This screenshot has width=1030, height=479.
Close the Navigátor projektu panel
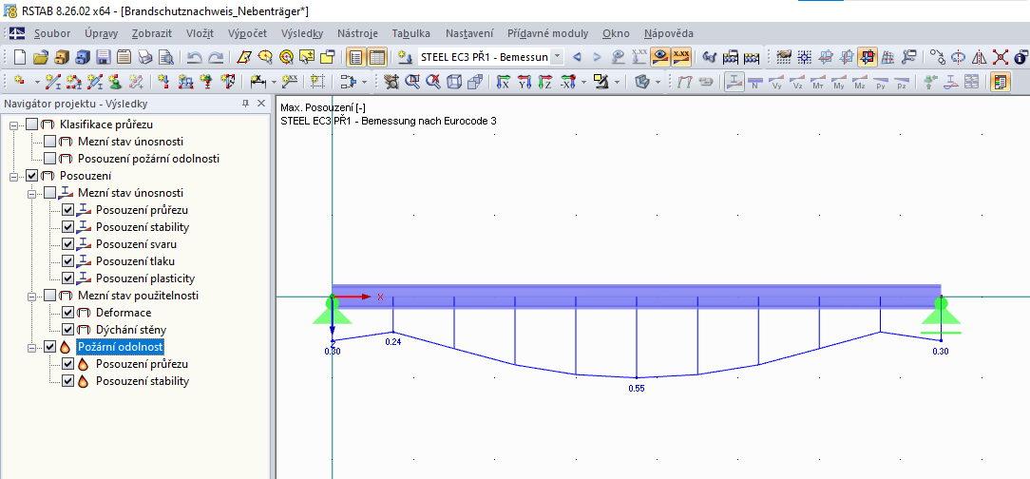click(260, 104)
